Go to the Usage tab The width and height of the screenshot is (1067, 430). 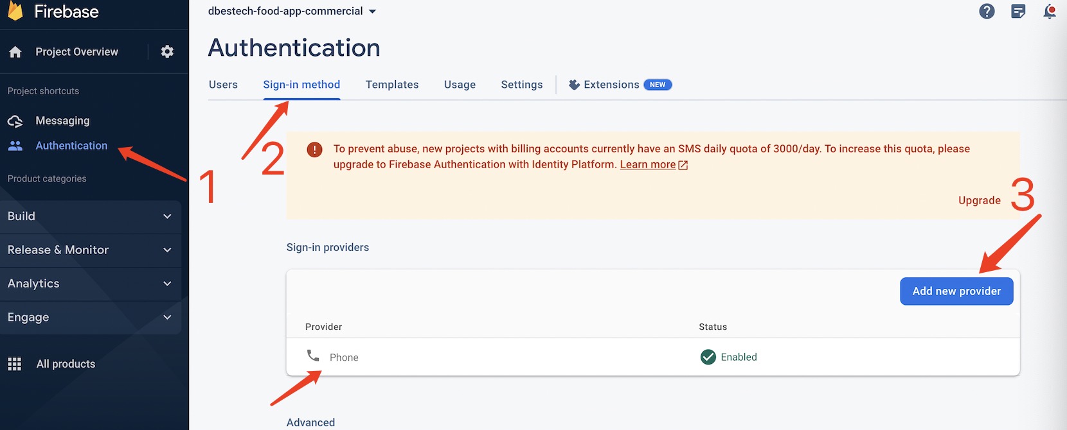[x=460, y=85]
